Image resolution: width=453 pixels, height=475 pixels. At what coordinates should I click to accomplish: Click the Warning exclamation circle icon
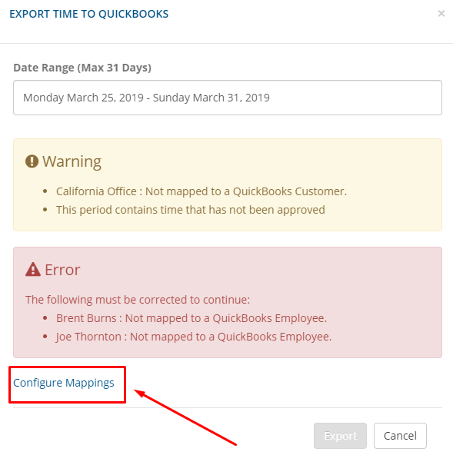(32, 161)
